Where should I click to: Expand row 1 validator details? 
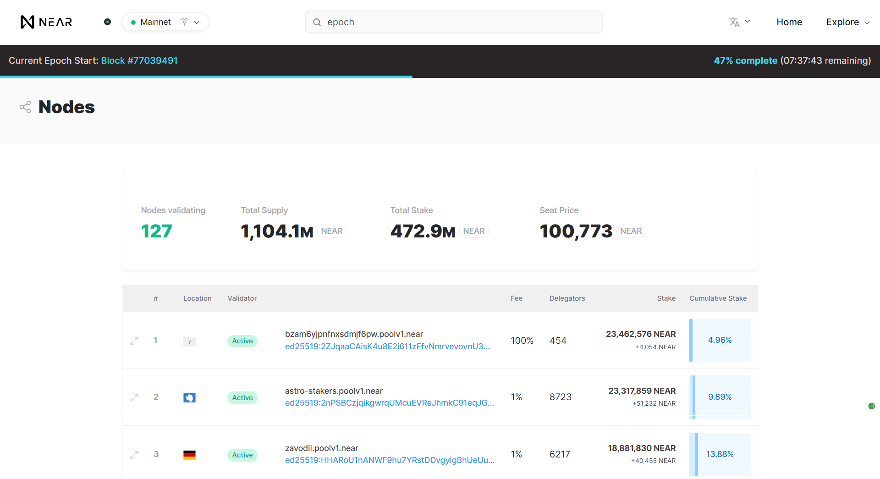tap(134, 341)
